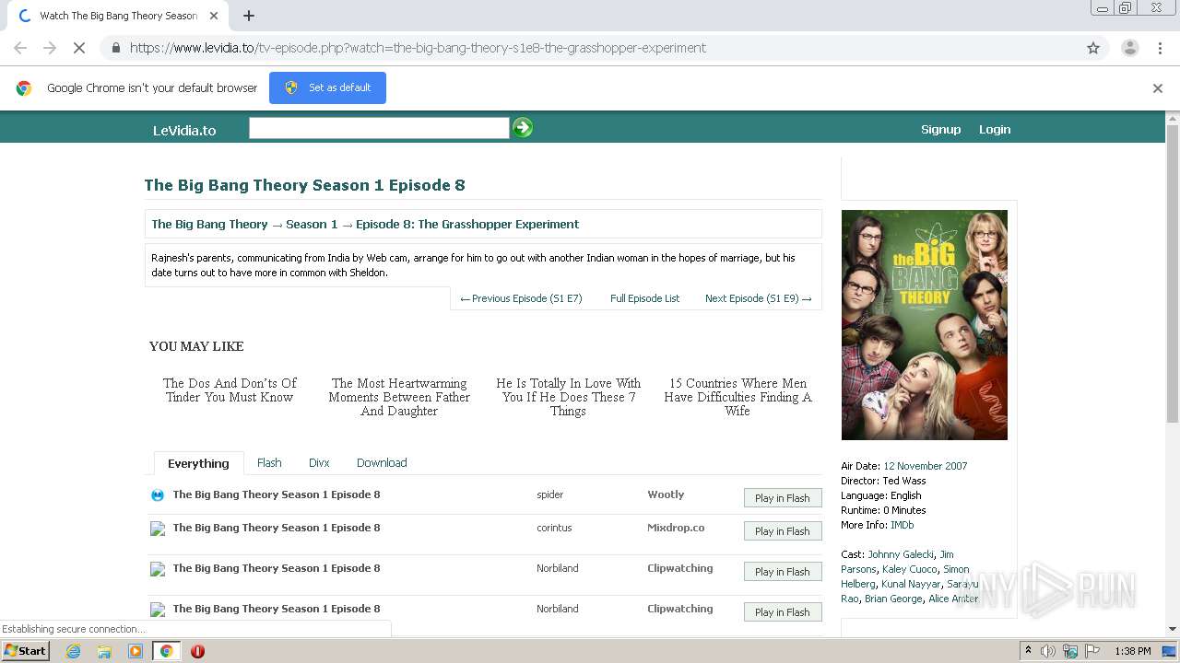Open The Dos And Don'ts Of Tinder article
Image resolution: width=1180 pixels, height=663 pixels.
pyautogui.click(x=230, y=390)
